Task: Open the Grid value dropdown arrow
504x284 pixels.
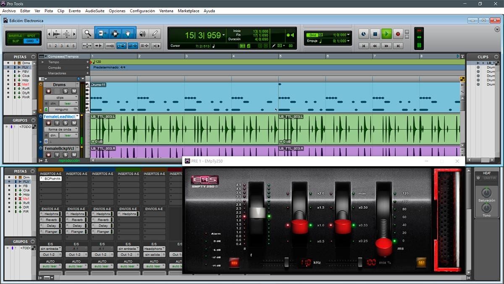Action: [348, 35]
